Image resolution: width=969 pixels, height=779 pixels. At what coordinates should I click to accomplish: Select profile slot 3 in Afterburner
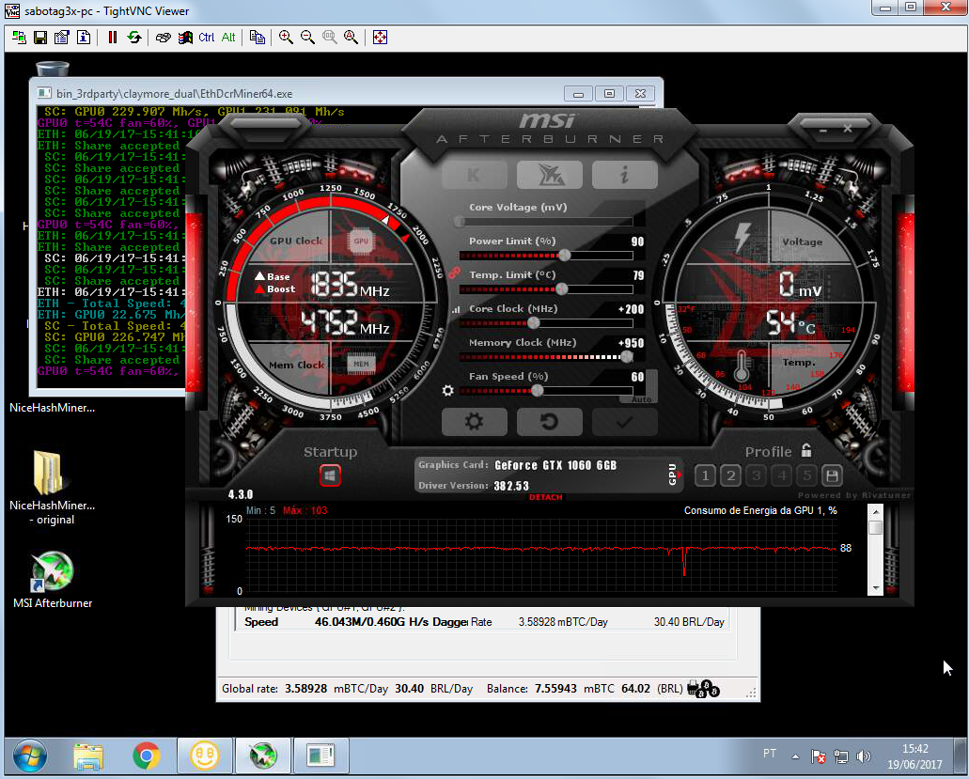(756, 475)
